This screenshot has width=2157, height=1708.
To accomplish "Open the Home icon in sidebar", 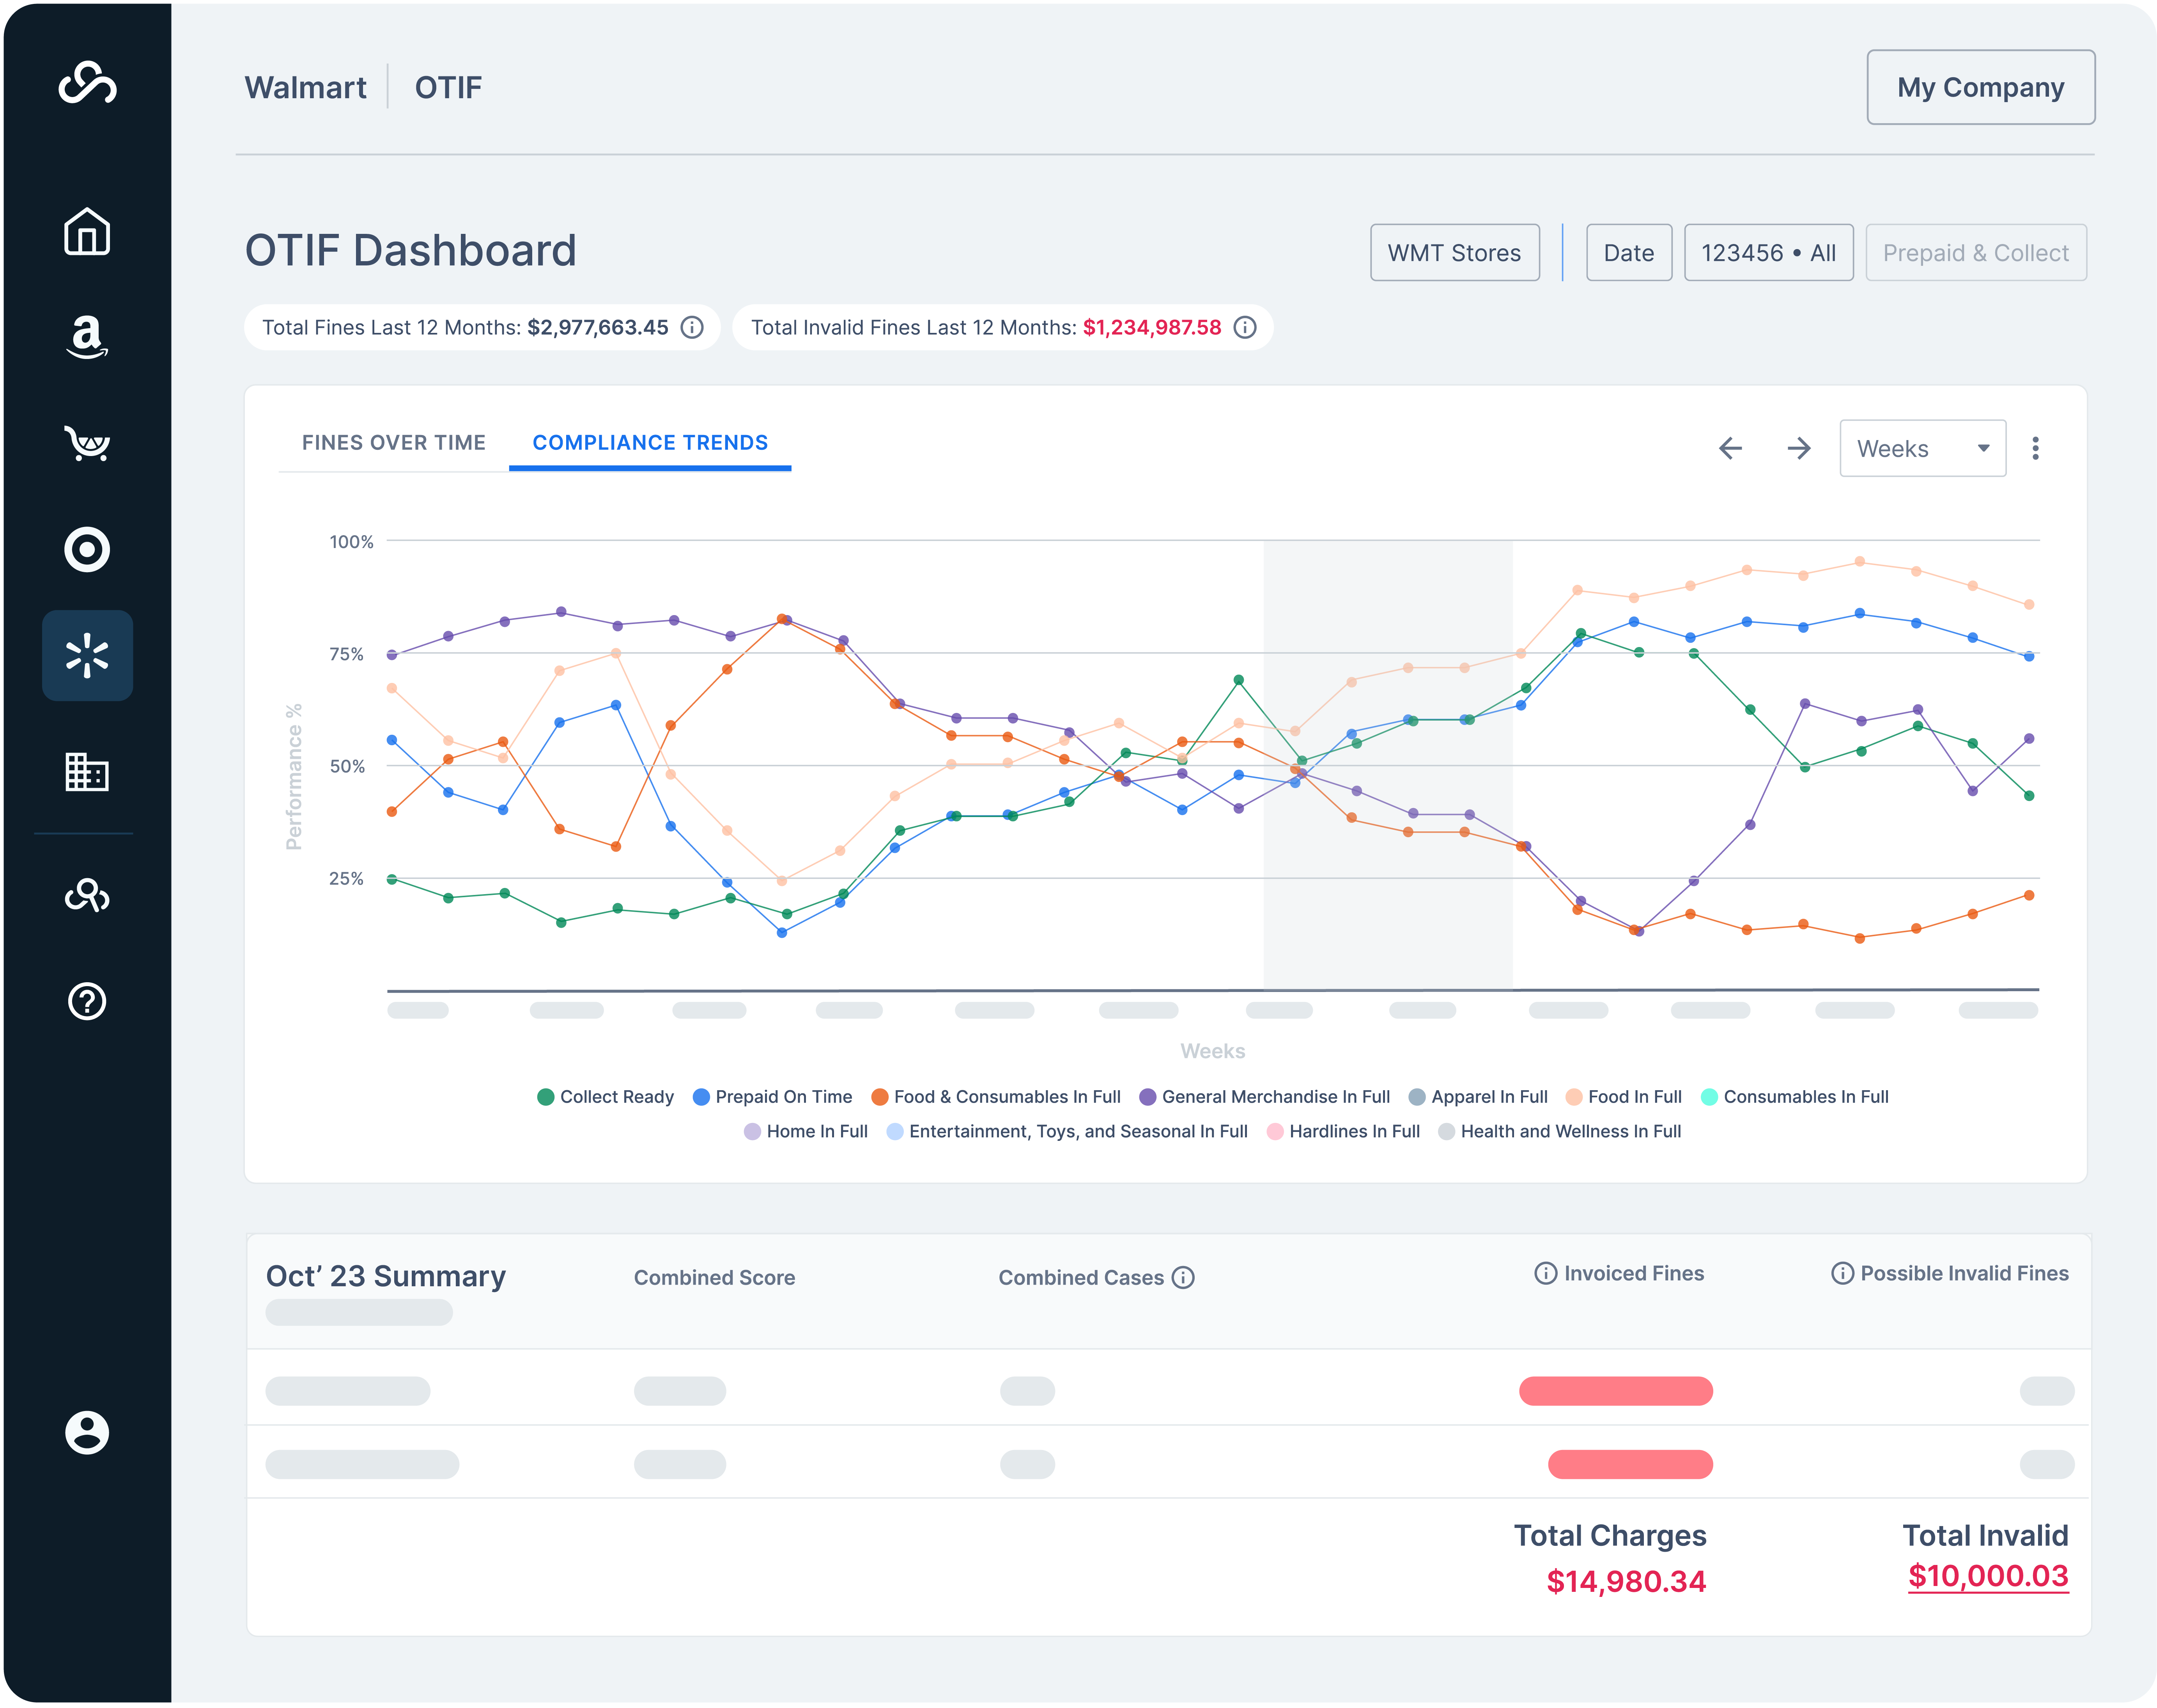I will (87, 232).
